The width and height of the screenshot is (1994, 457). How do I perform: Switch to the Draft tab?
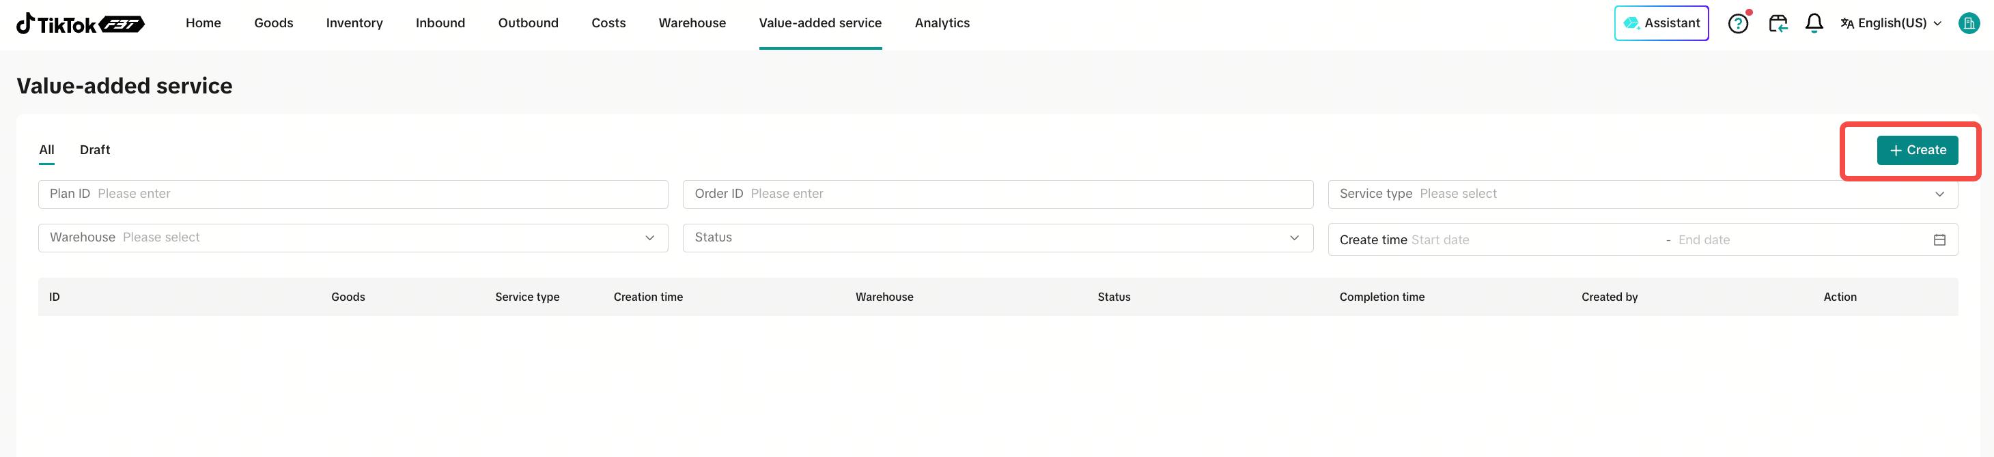95,150
